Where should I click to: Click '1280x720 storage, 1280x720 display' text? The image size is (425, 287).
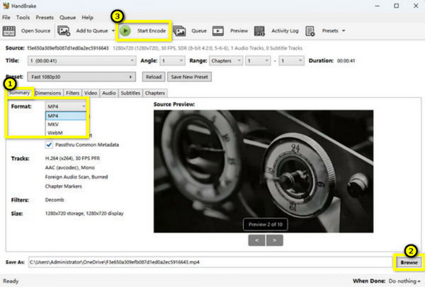coord(84,213)
